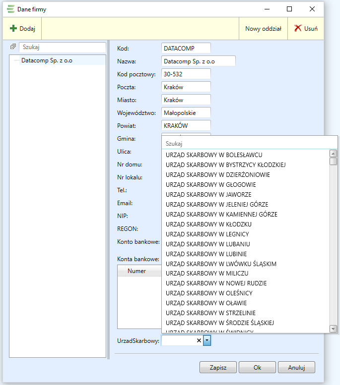Click the Szukaj search box above tree

[x=62, y=47]
